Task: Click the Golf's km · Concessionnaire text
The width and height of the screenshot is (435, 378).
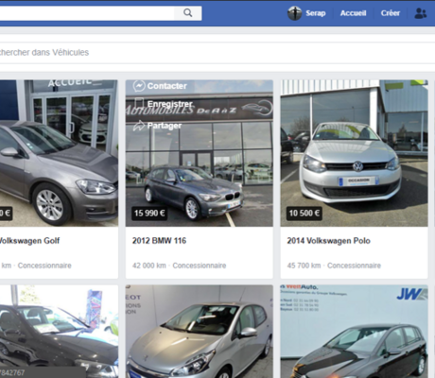Action: coord(36,266)
